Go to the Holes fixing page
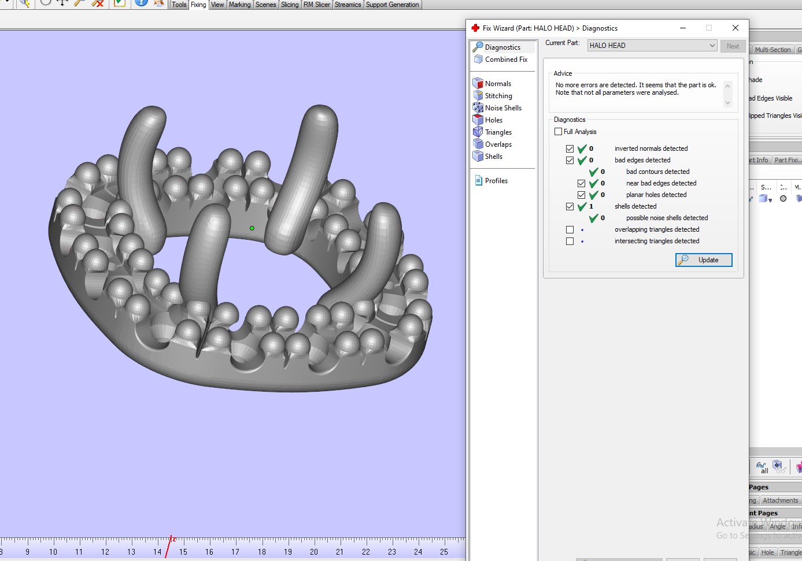The image size is (802, 561). 493,120
